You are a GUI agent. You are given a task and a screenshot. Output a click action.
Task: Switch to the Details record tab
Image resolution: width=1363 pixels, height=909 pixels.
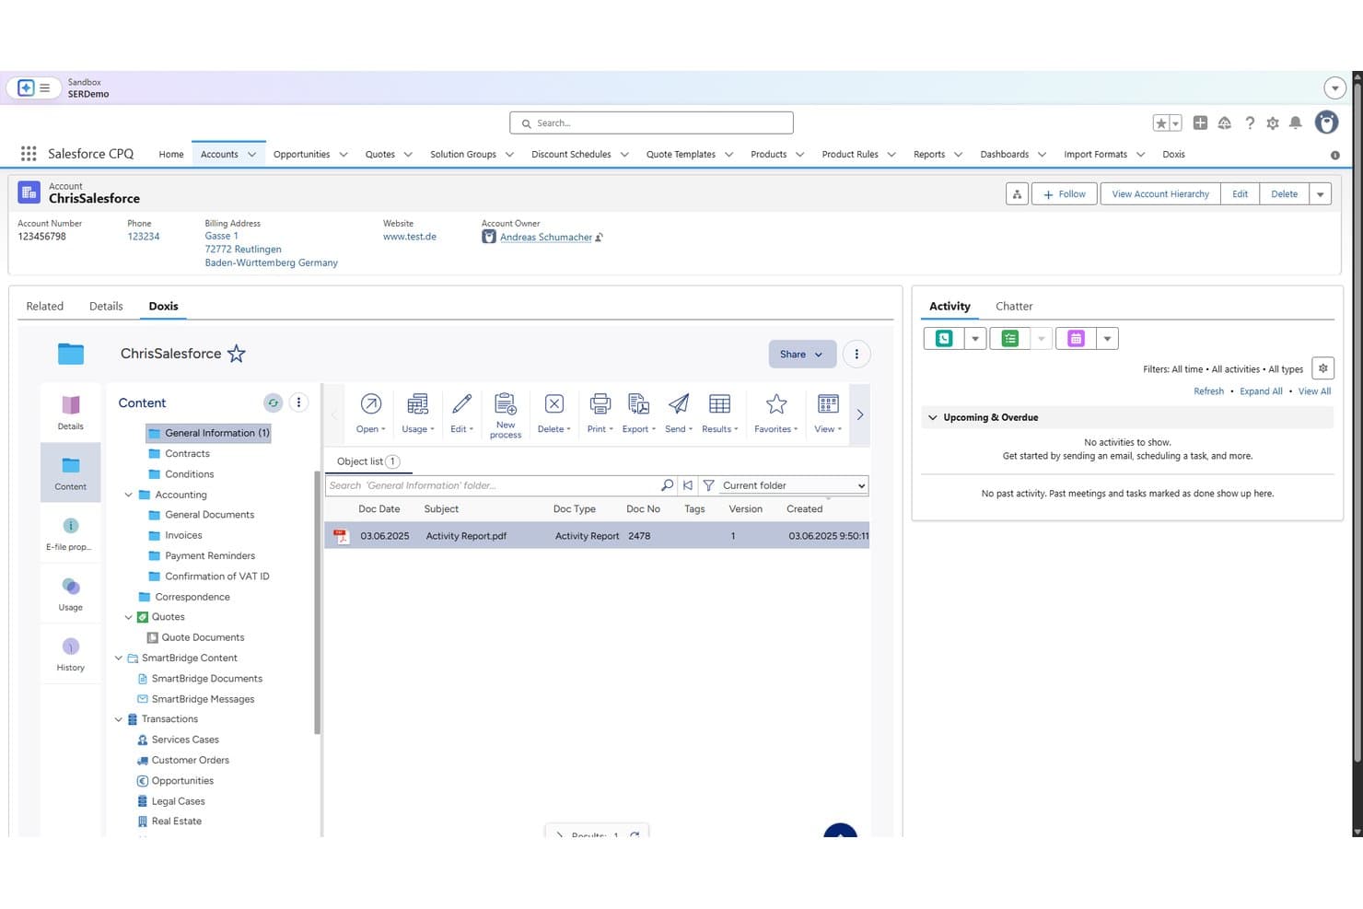tap(106, 306)
